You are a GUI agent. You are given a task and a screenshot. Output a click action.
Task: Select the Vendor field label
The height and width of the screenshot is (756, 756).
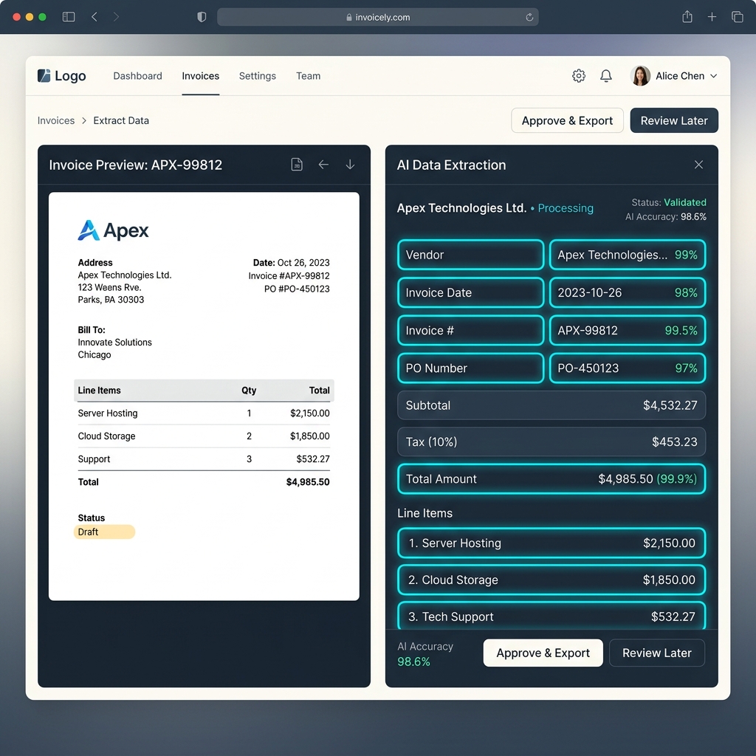point(470,255)
